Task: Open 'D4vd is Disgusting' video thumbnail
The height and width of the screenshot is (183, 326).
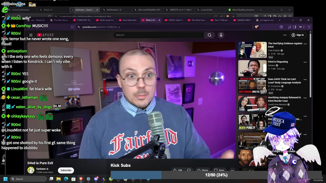Action: pos(252,68)
